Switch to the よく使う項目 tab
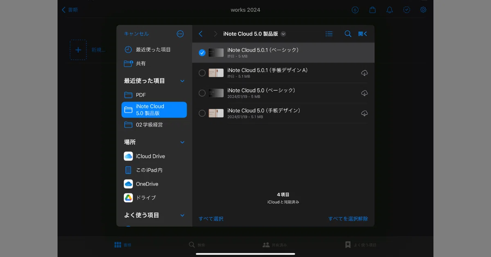 360,245
